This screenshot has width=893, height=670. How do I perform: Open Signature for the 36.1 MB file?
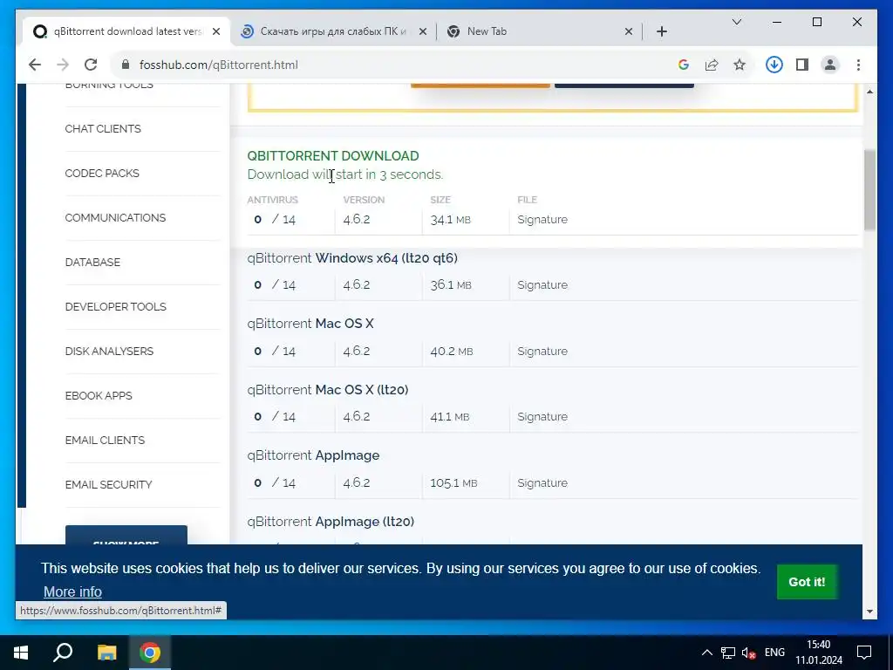click(x=542, y=285)
